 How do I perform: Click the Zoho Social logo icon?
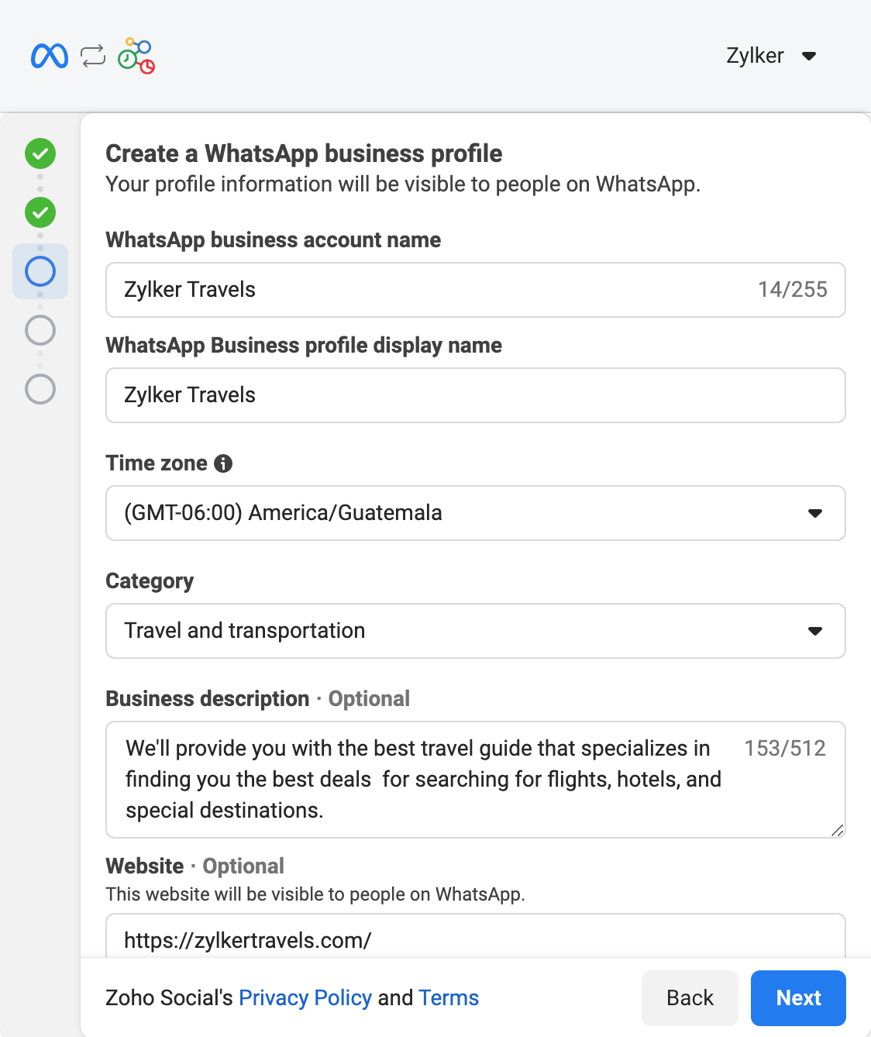click(x=136, y=56)
